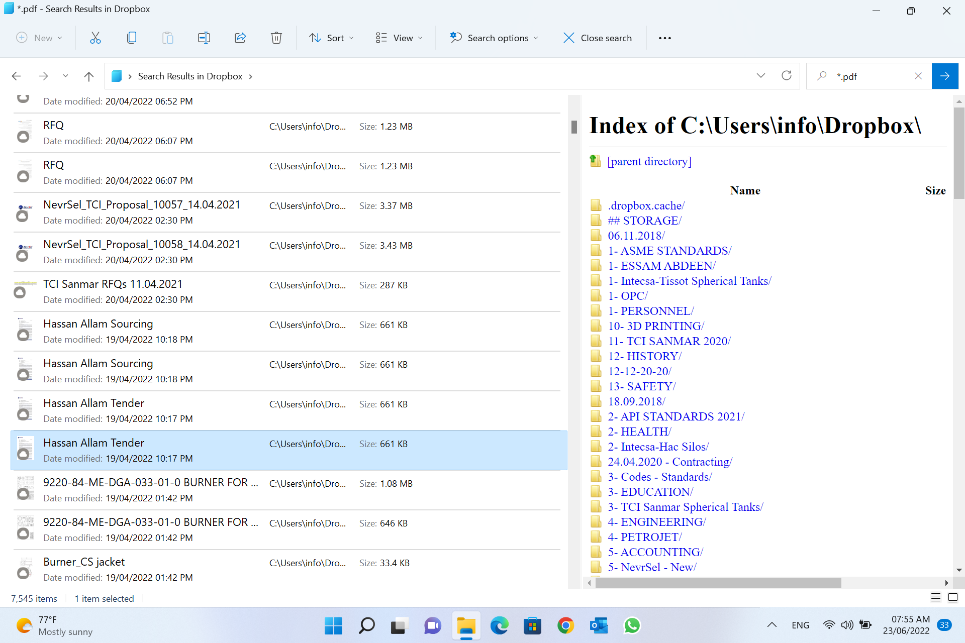The image size is (965, 643).
Task: Click the Size column header in preview
Action: [935, 190]
